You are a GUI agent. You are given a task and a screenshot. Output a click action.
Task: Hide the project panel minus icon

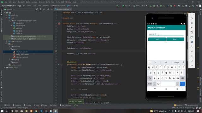click(x=52, y=9)
